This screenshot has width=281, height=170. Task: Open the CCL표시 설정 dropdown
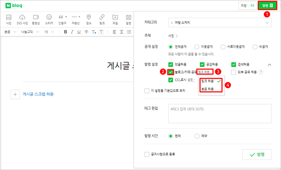pos(191,80)
